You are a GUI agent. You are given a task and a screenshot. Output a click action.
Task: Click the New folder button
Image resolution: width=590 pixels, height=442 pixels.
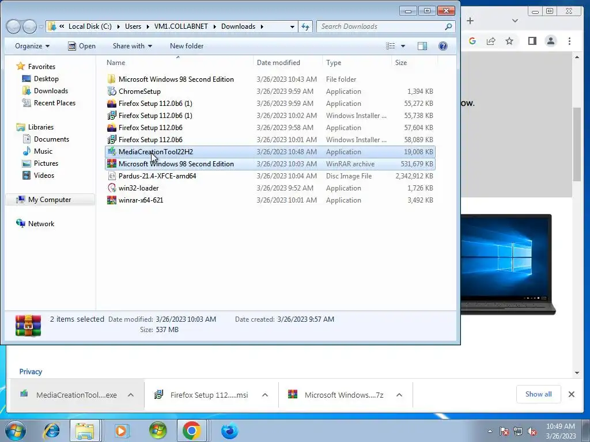(x=187, y=46)
